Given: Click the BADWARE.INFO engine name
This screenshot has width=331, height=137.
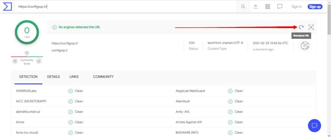Looking at the screenshot, I should click(187, 133).
